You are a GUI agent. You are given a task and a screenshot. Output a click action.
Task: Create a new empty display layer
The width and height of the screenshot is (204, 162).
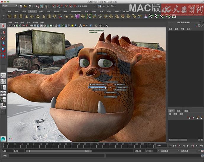click(x=197, y=118)
